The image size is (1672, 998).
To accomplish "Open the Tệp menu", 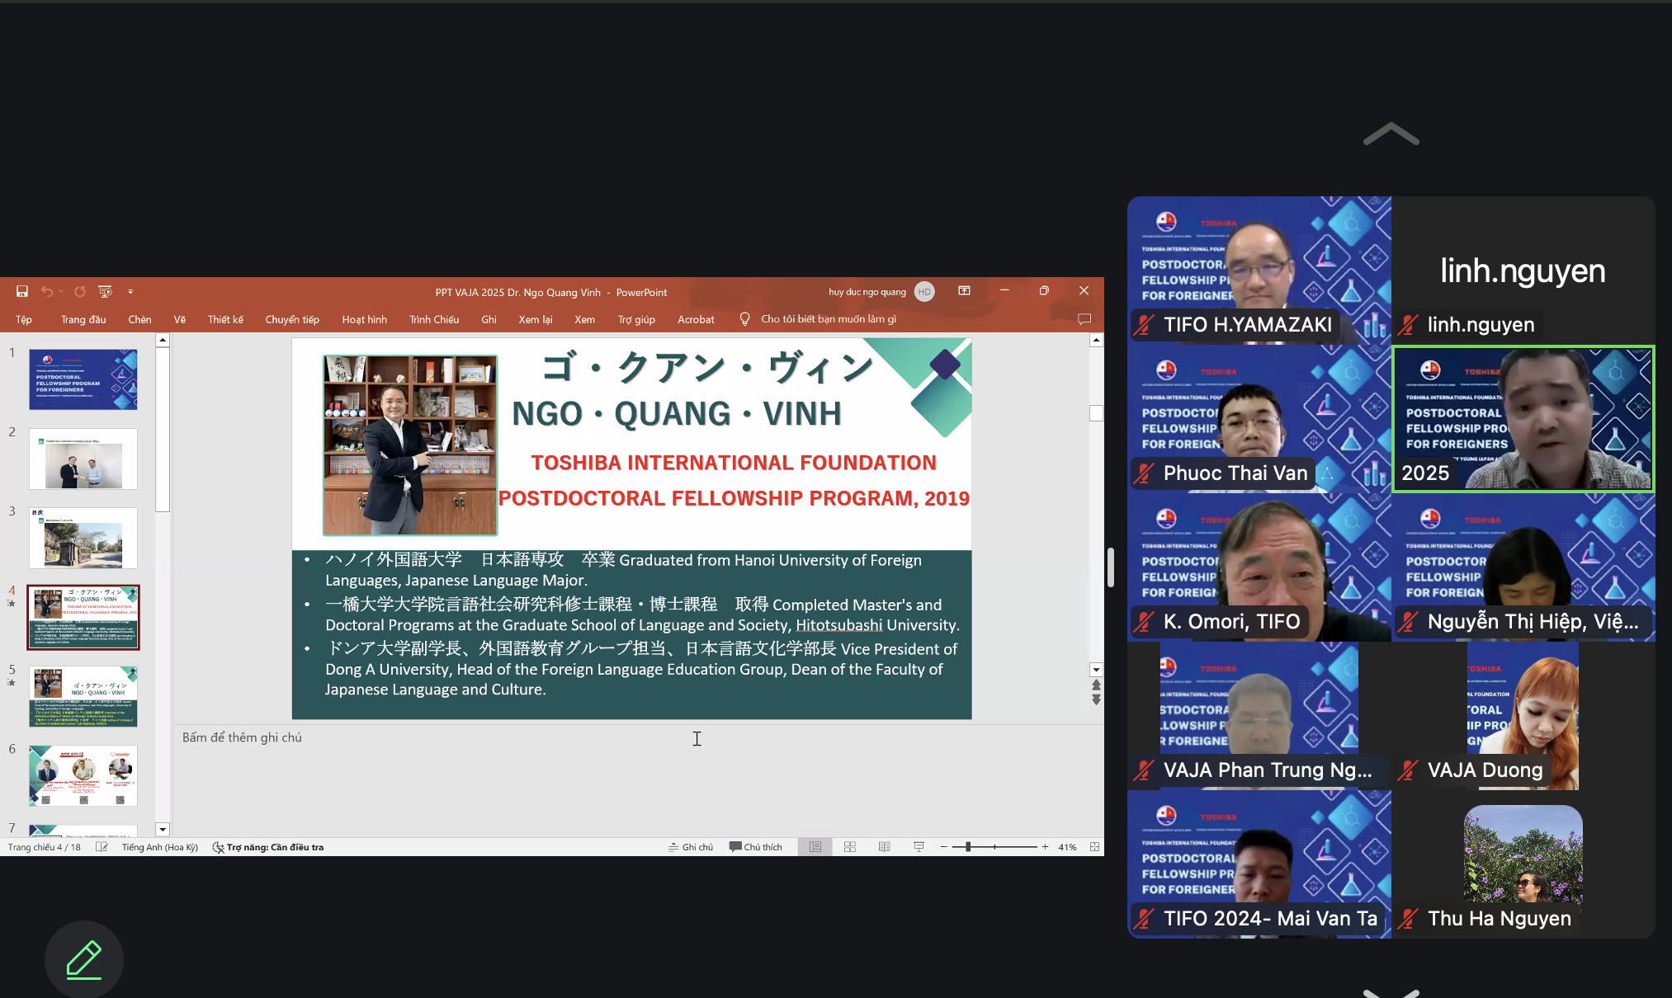I will (24, 319).
